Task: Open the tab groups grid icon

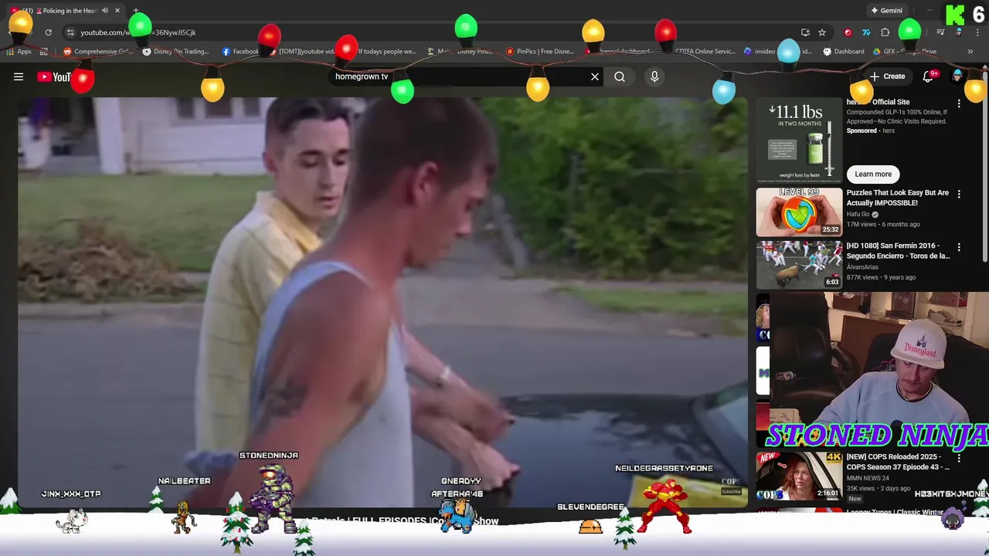Action: tap(44, 52)
